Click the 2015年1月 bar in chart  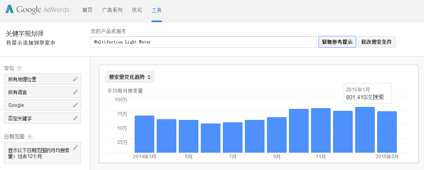pyautogui.click(x=365, y=130)
